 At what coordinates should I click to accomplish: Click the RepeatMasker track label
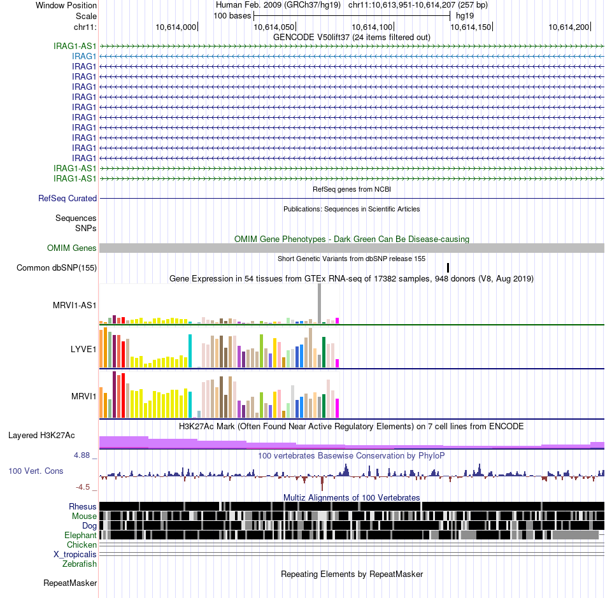[x=70, y=583]
